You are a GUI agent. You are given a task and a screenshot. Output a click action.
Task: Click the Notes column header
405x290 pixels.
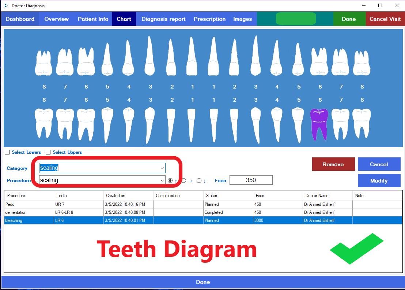(377, 196)
